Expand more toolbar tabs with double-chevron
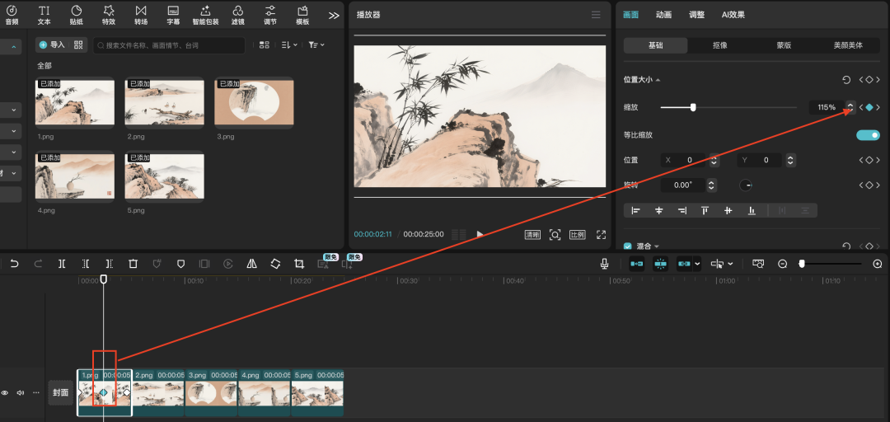Image resolution: width=890 pixels, height=422 pixels. (334, 16)
